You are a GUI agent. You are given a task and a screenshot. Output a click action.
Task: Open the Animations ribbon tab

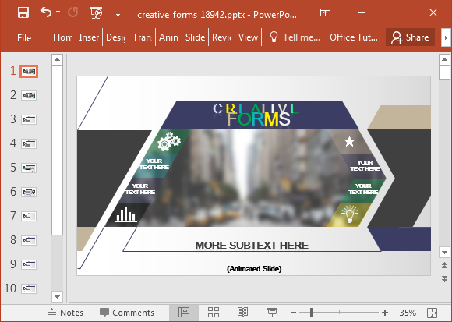tap(168, 37)
